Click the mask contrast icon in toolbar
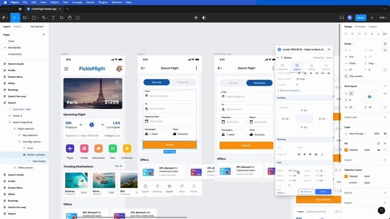 (x=204, y=18)
